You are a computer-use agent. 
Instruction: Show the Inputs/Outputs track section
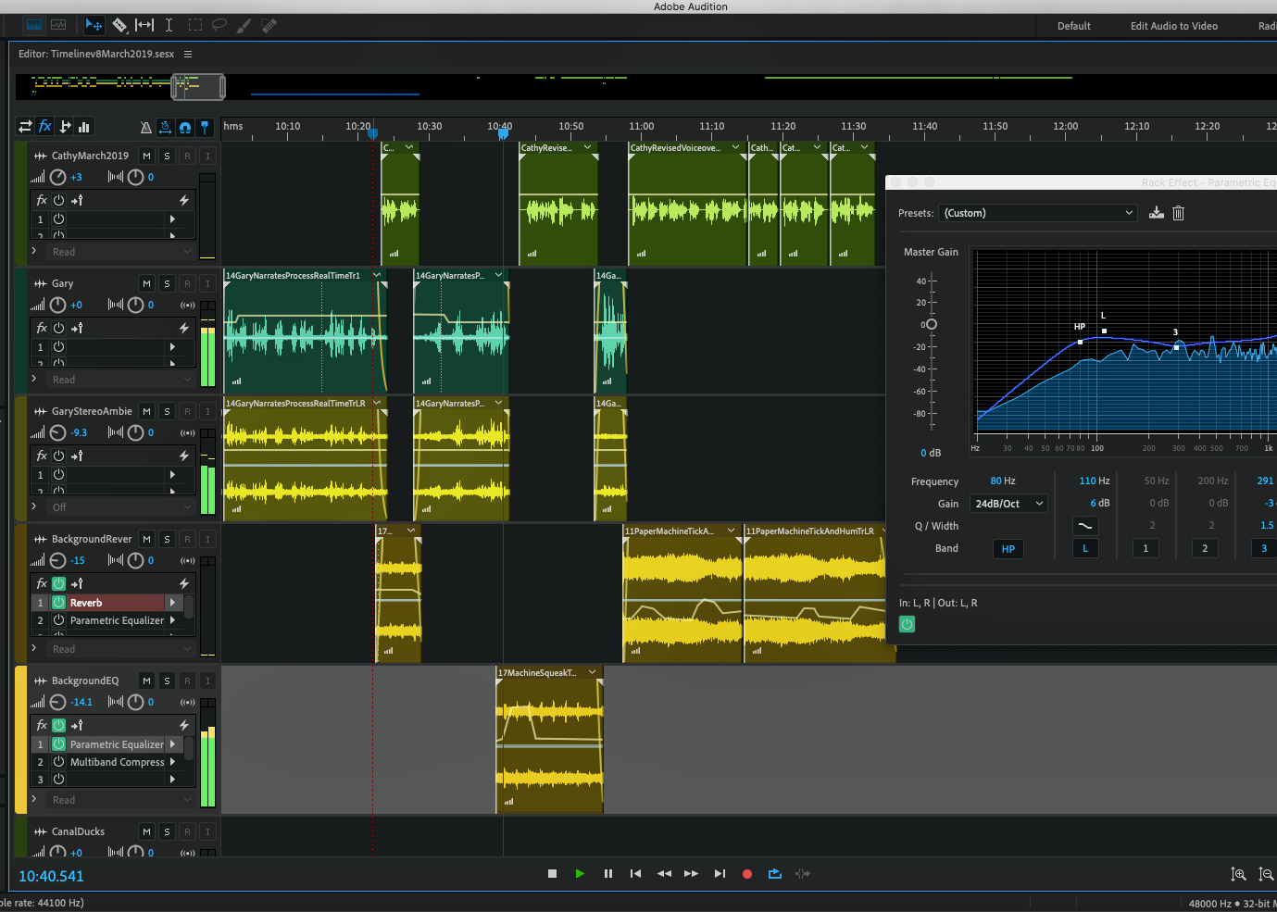(25, 127)
